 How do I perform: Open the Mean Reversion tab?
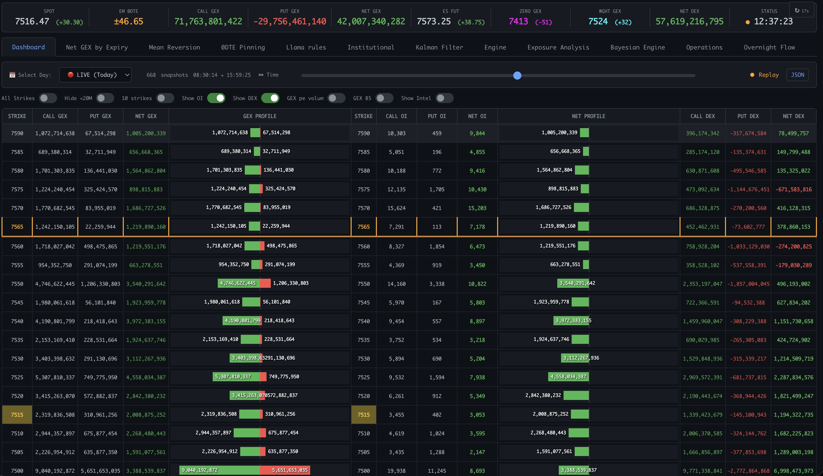[174, 47]
